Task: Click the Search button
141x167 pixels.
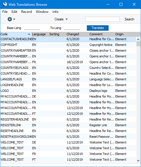Action: tap(130, 19)
